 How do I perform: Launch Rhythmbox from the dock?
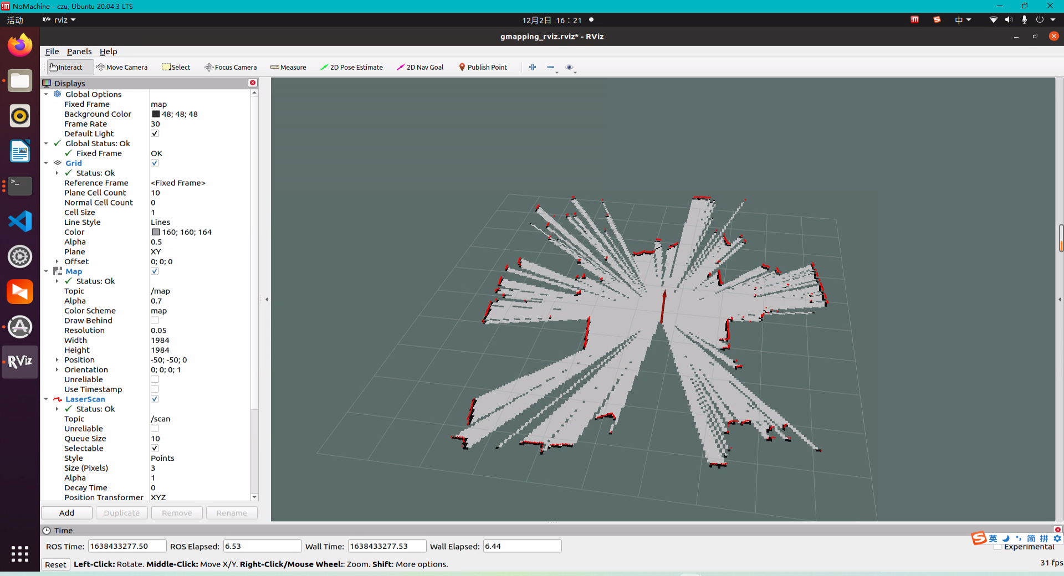coord(20,116)
